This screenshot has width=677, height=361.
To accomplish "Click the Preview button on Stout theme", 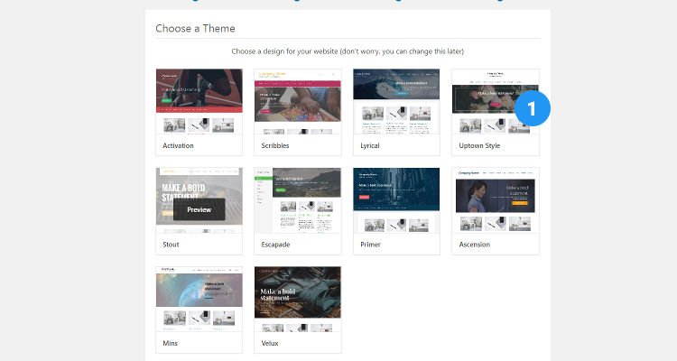I will [x=199, y=209].
